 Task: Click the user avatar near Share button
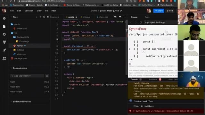click(149, 11)
